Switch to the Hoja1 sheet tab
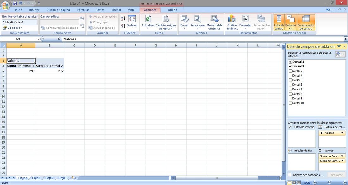Image resolution: width=348 pixels, height=185 pixels. coord(36,178)
